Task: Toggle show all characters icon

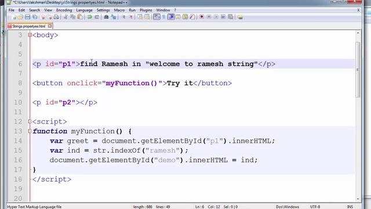Action: 163,17
